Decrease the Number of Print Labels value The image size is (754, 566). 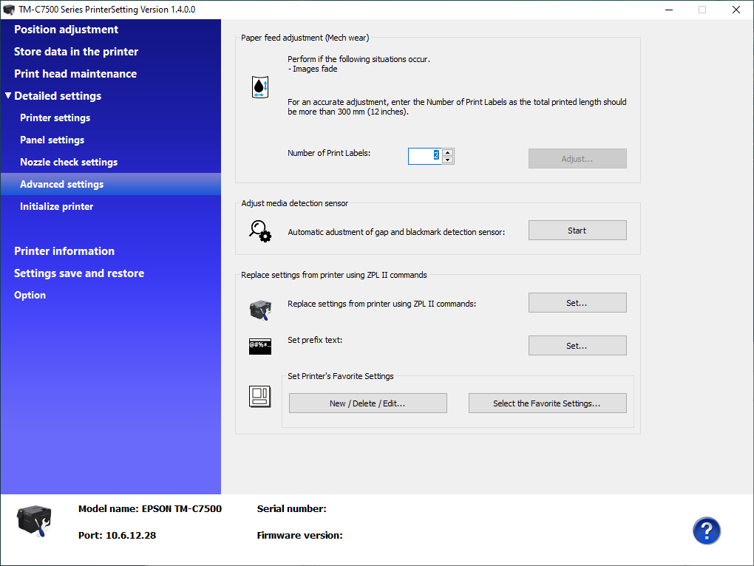(448, 160)
